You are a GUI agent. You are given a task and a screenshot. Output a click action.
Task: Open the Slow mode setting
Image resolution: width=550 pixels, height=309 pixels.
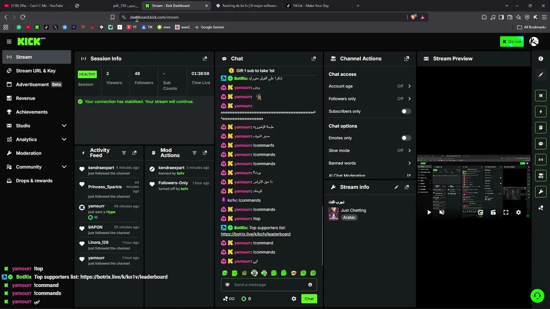click(x=370, y=151)
